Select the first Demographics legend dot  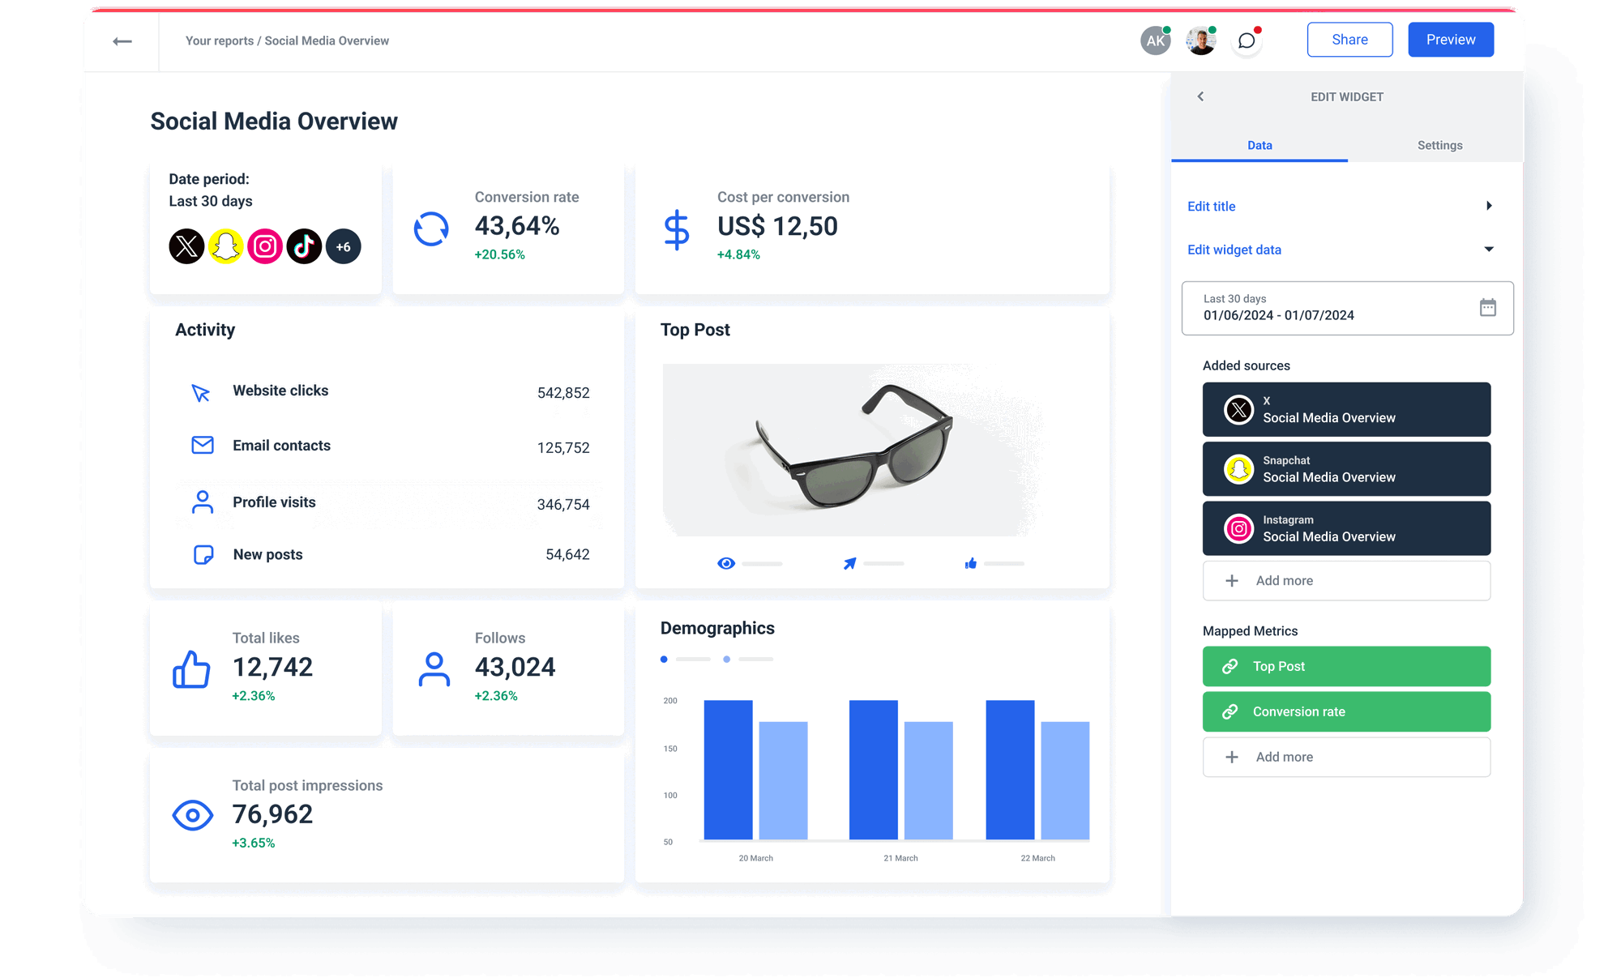665,659
